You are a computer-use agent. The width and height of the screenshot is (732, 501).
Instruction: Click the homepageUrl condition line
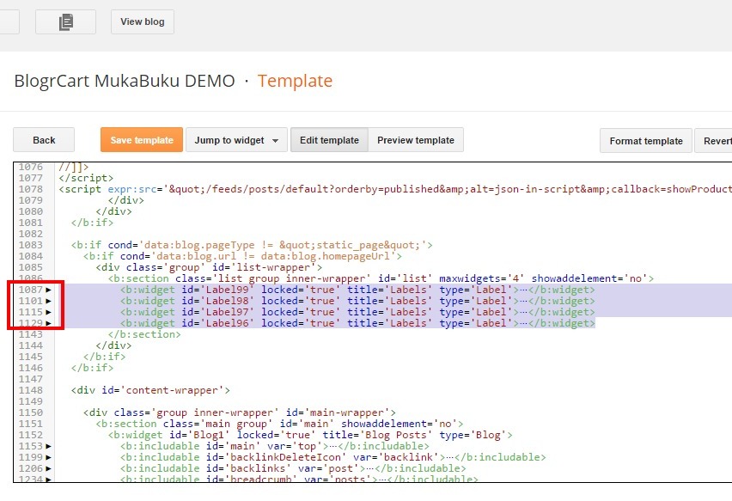pos(242,256)
